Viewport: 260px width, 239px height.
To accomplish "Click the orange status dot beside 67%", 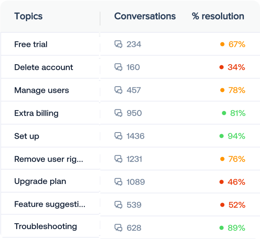I will (x=222, y=44).
